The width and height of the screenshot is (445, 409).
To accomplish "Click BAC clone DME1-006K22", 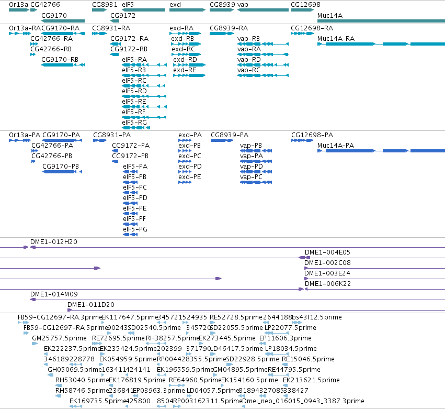I will tap(375, 289).
